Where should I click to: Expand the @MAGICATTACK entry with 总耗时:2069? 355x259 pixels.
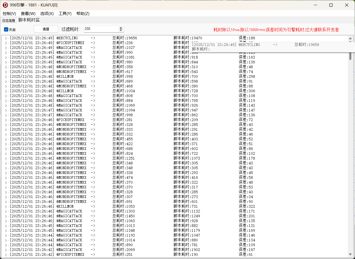(x=6, y=250)
